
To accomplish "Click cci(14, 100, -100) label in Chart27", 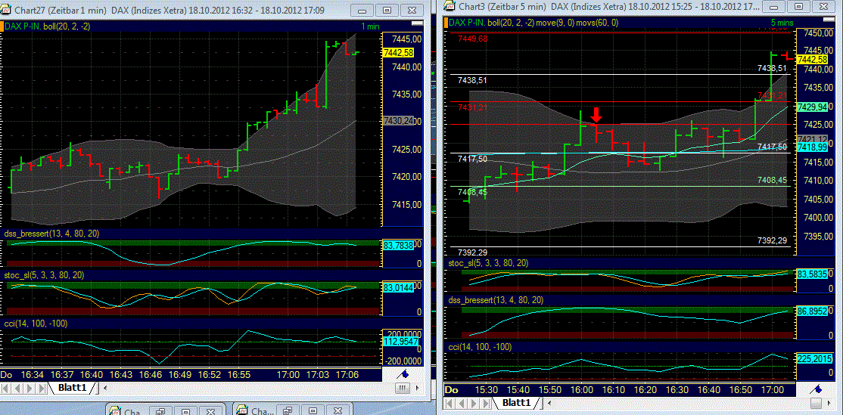I will tap(36, 324).
